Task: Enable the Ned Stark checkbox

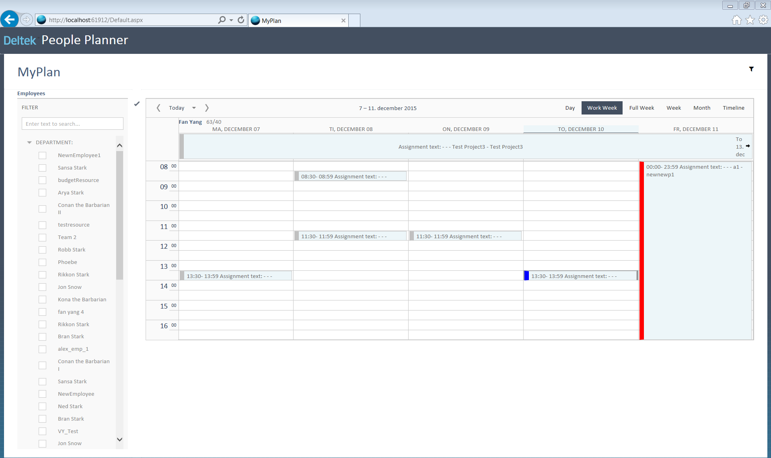Action: [42, 407]
